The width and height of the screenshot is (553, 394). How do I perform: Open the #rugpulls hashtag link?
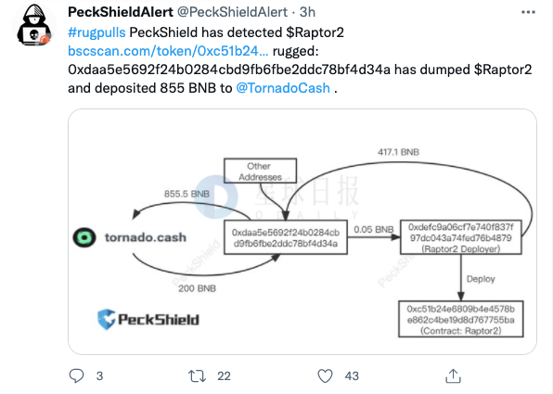[x=96, y=32]
